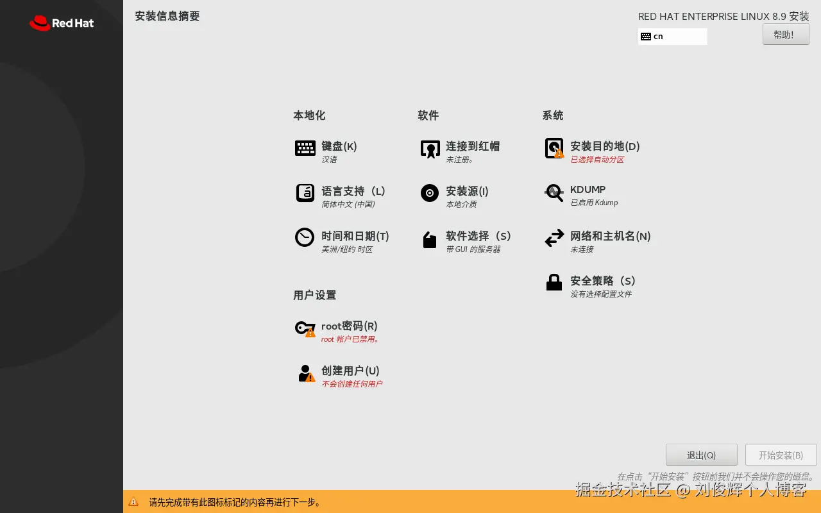Image resolution: width=821 pixels, height=513 pixels.
Task: Open 安装目的地(D) label
Action: pos(605,146)
